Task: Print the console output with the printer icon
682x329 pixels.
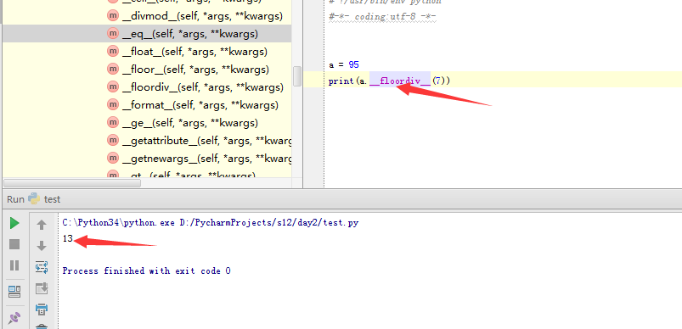Action: coord(42,309)
